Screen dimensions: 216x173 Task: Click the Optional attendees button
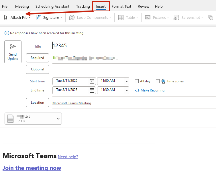pyautogui.click(x=38, y=69)
